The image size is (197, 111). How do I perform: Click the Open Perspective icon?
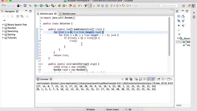point(183,6)
